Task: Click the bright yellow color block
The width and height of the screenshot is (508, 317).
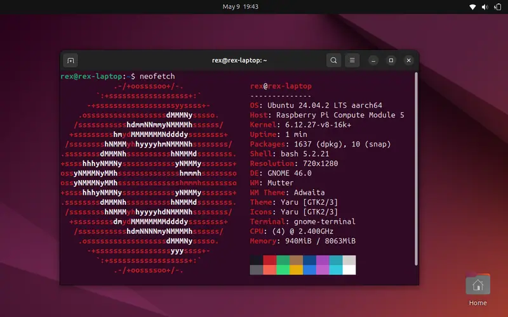Action: pyautogui.click(x=296, y=270)
